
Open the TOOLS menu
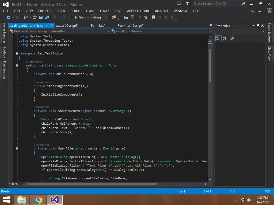(x=105, y=11)
